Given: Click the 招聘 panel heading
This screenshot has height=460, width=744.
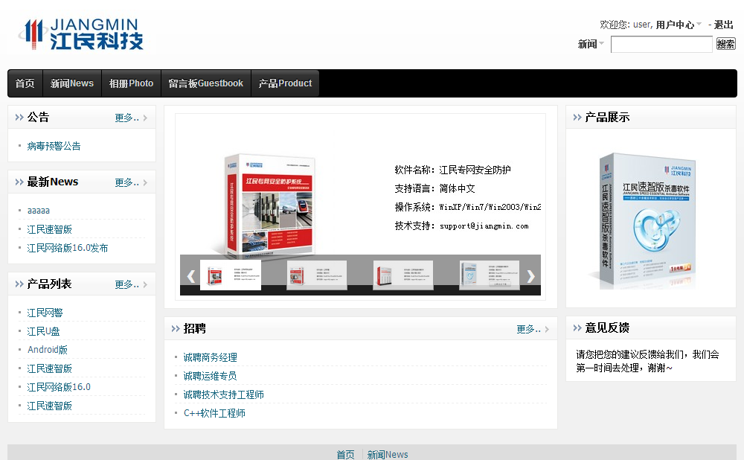Looking at the screenshot, I should (194, 328).
